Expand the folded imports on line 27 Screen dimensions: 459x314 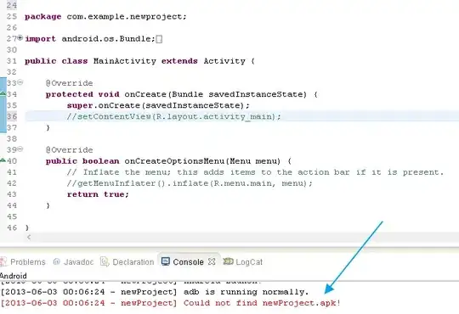tap(20, 37)
